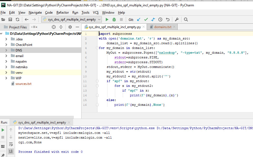
Task: Collapse the inner for loop at line 12
Action: point(97,86)
